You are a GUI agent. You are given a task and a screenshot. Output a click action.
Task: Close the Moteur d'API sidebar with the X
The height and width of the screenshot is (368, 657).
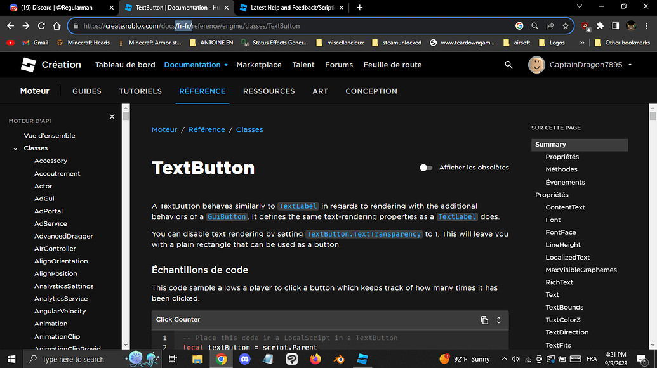[x=112, y=117]
